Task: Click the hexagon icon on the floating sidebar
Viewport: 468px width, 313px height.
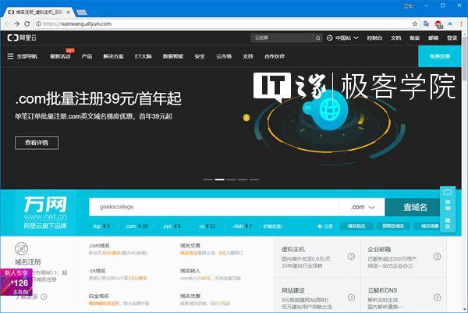Action: 448,192
